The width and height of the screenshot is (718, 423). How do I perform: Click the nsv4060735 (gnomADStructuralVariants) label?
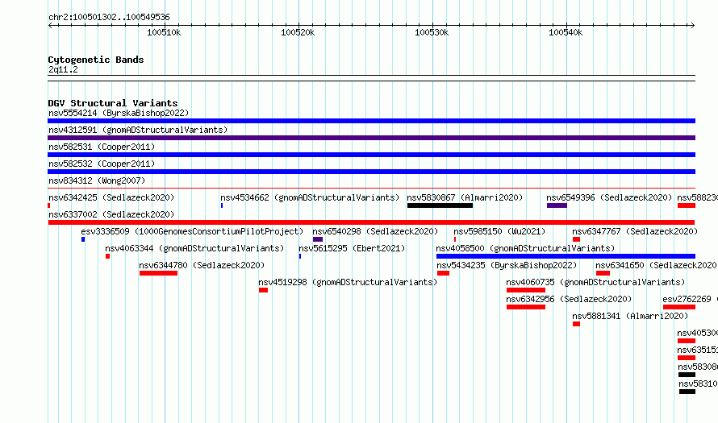595,282
